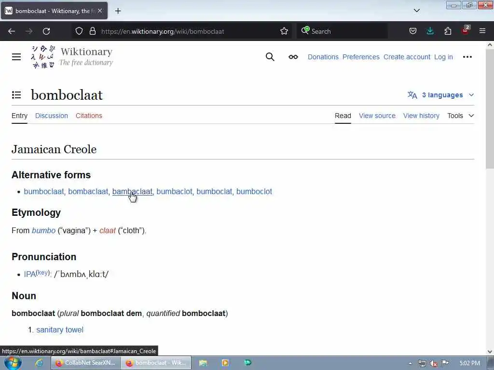This screenshot has width=494, height=370.
Task: Open the bumboclaat alternative form link
Action: point(44,192)
